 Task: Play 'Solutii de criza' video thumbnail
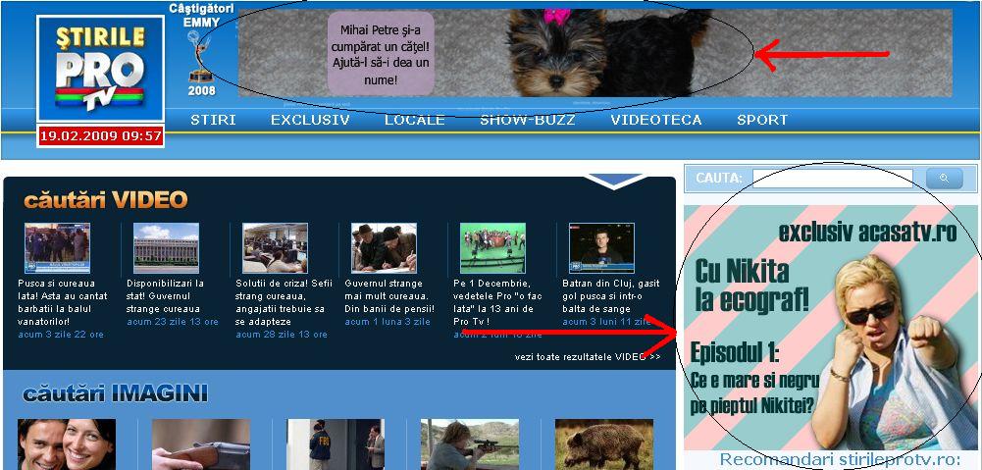(275, 247)
